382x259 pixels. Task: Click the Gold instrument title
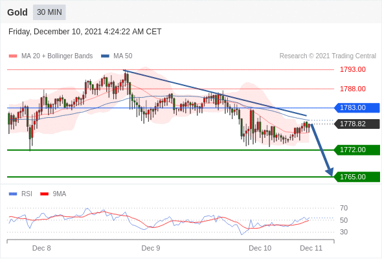[x=17, y=12]
